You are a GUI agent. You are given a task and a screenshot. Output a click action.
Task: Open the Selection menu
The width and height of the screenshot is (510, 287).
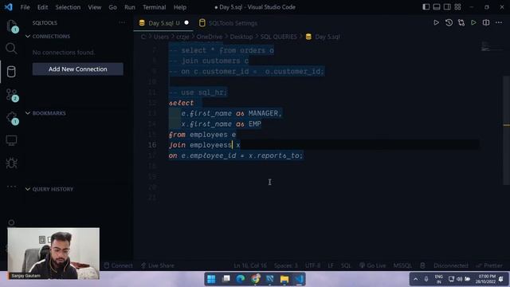click(68, 7)
